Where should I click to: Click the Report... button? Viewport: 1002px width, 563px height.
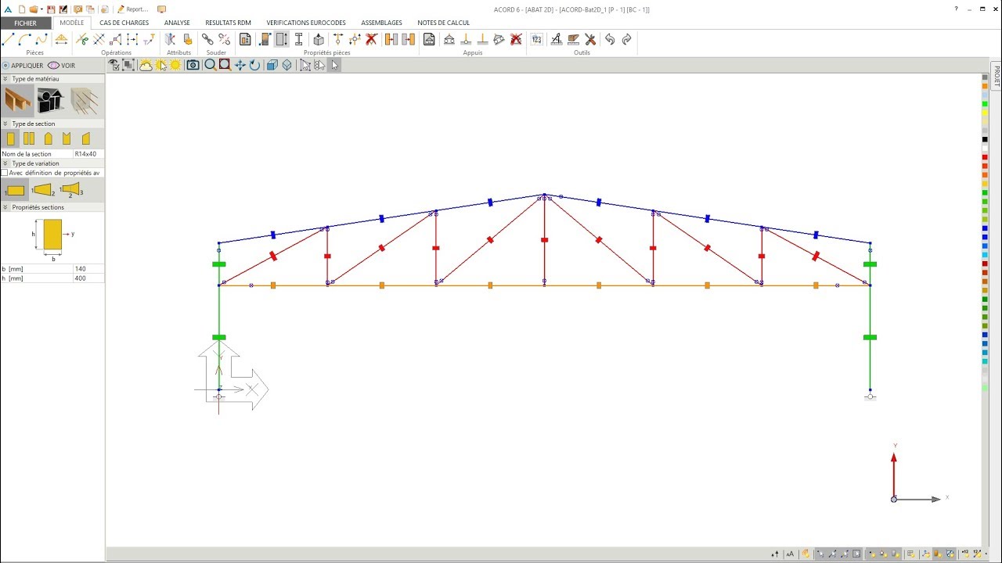[x=132, y=9]
